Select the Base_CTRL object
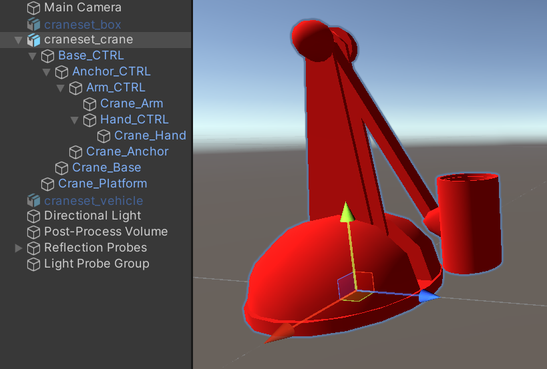The width and height of the screenshot is (547, 369). (91, 55)
